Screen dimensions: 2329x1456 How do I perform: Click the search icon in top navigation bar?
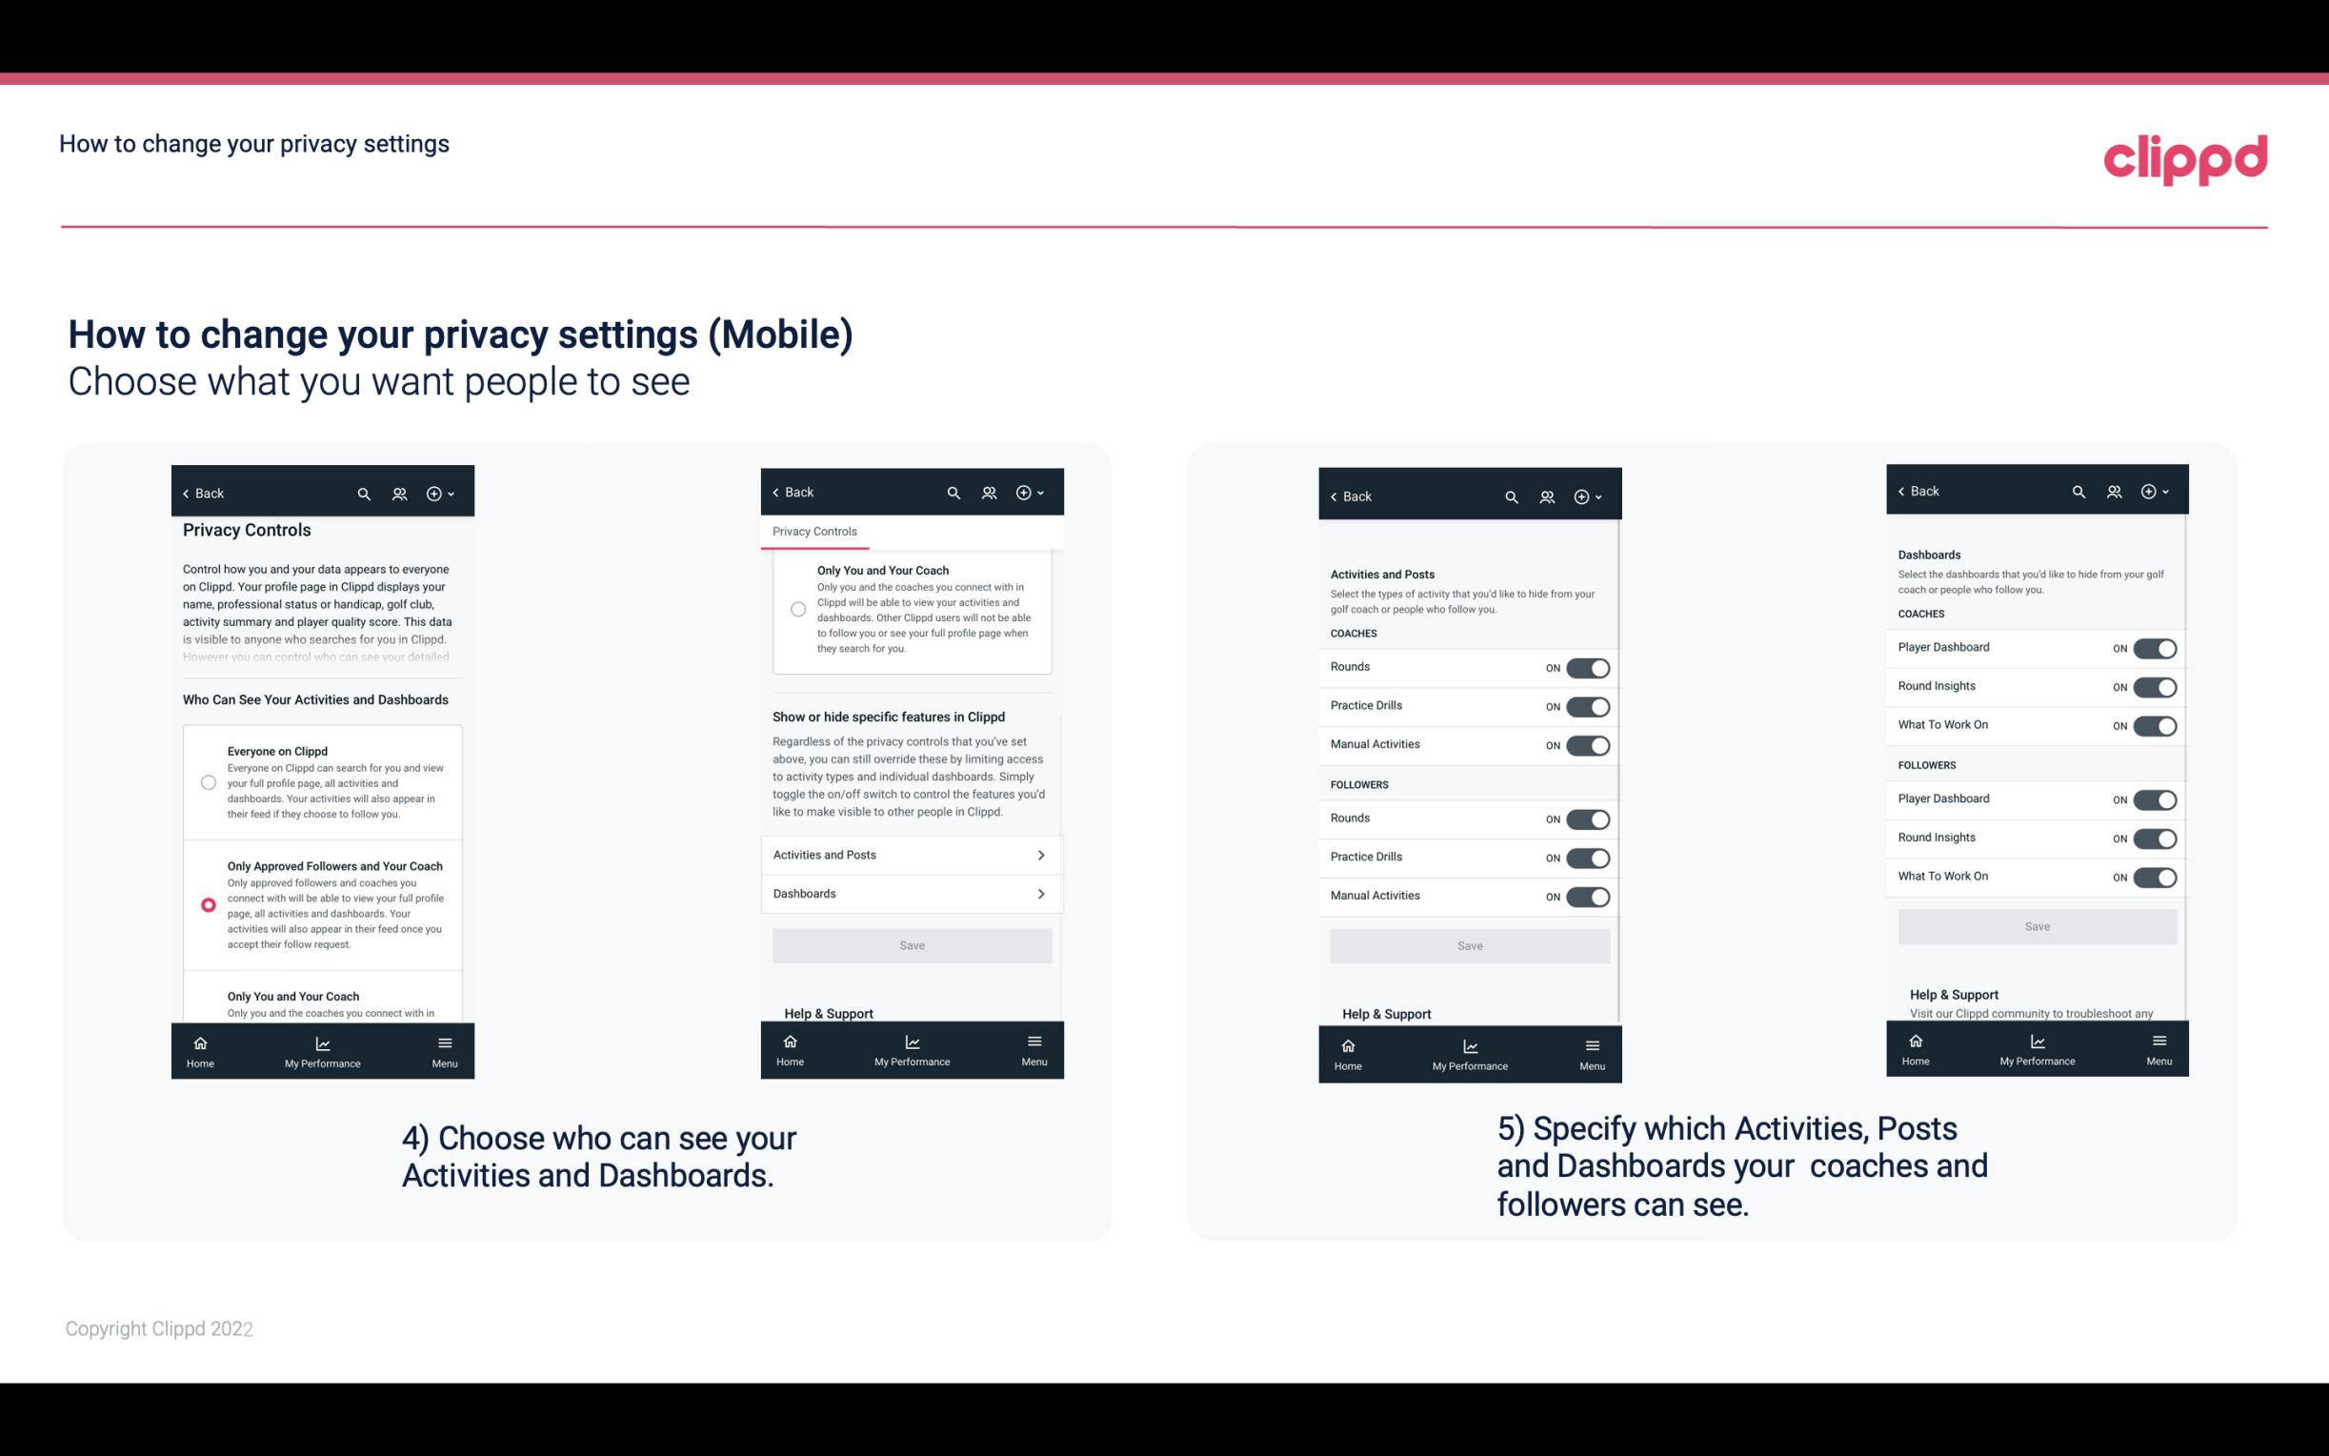[x=364, y=492]
